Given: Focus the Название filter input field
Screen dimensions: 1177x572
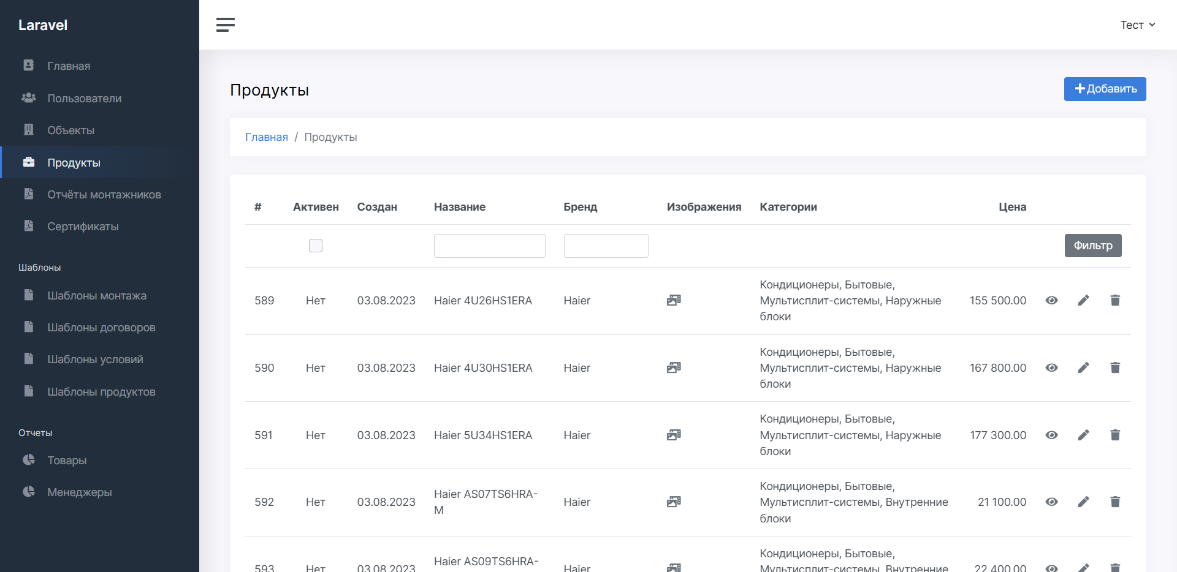Looking at the screenshot, I should click(x=489, y=246).
